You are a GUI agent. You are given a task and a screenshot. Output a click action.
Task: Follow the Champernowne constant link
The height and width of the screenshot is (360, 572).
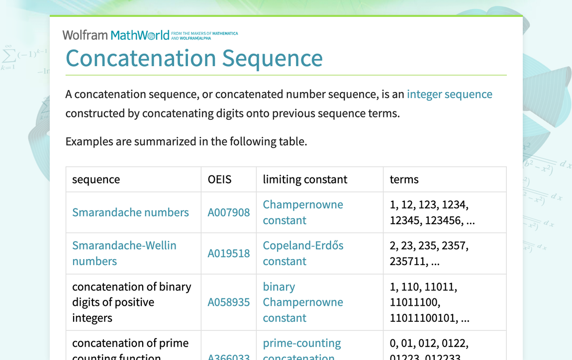302,212
